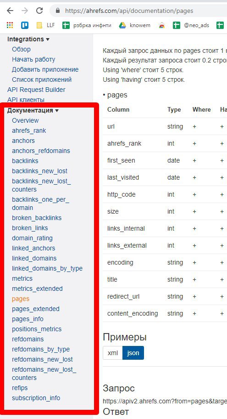Viewport: 227px width, 419px height.
Task: Click the padlock icon in the address bar
Action: click(58, 11)
